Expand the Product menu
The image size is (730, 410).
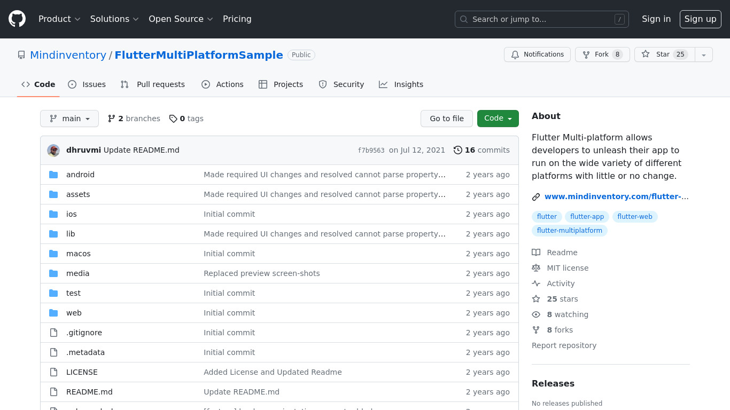(x=59, y=19)
